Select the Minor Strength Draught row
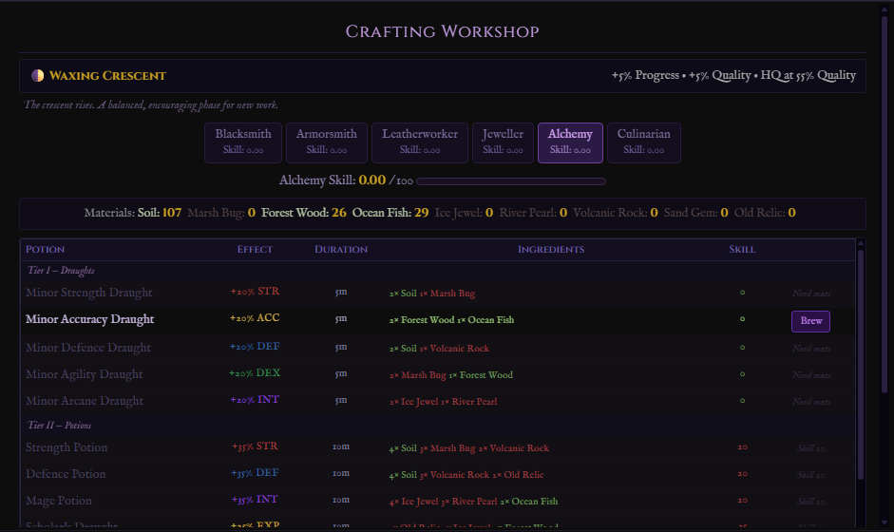The width and height of the screenshot is (894, 532). (438, 294)
